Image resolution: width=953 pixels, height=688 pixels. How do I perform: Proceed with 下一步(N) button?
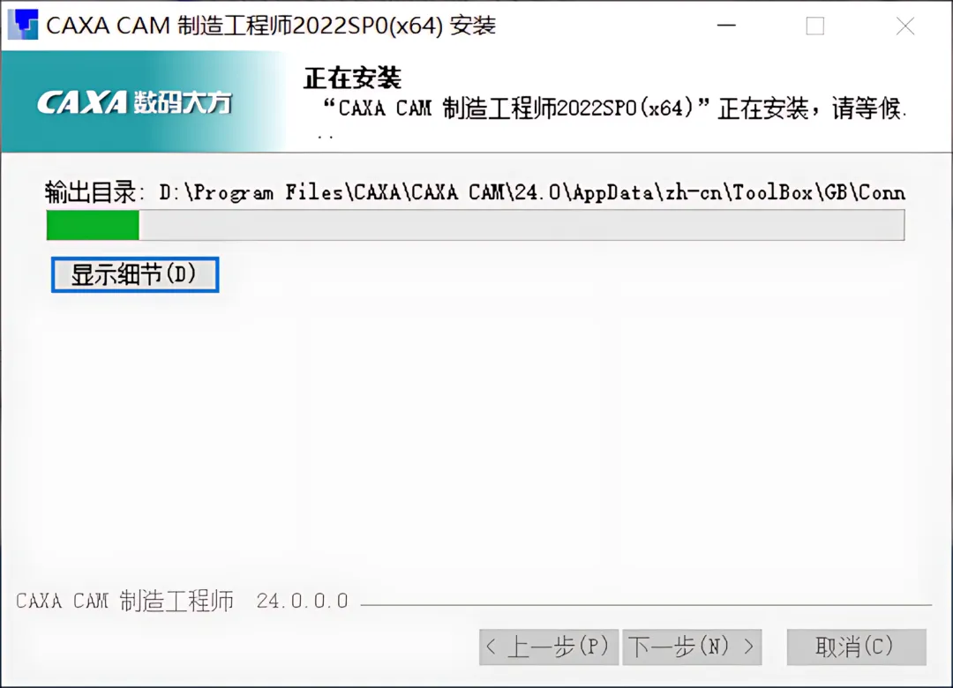692,647
